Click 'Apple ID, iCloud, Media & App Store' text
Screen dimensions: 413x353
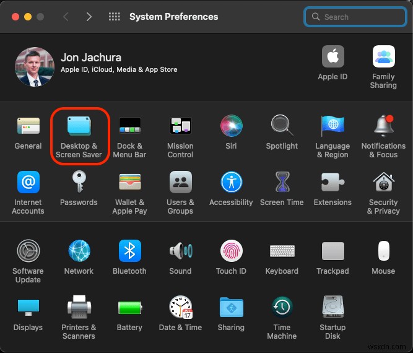pyautogui.click(x=119, y=69)
